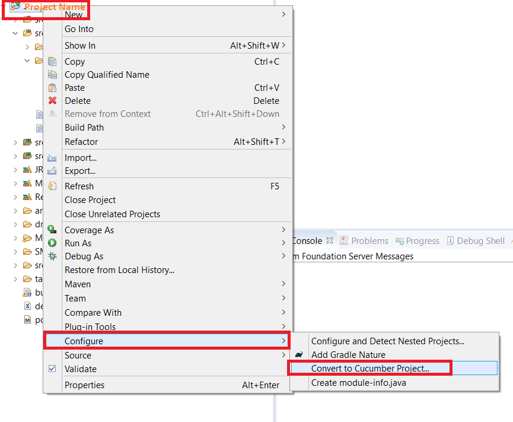Expand the Team submenu chevron
513x422 pixels.
point(283,298)
